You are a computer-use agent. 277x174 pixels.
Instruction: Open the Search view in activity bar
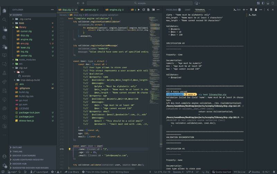click(5, 20)
